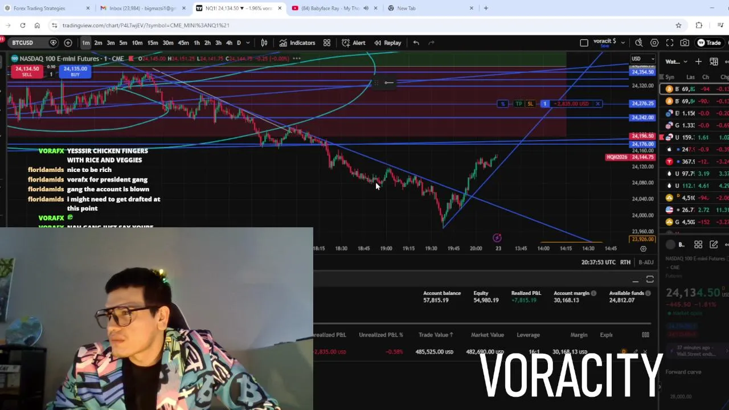Open the watchlist advanced view table icon
729x410 pixels.
714,61
